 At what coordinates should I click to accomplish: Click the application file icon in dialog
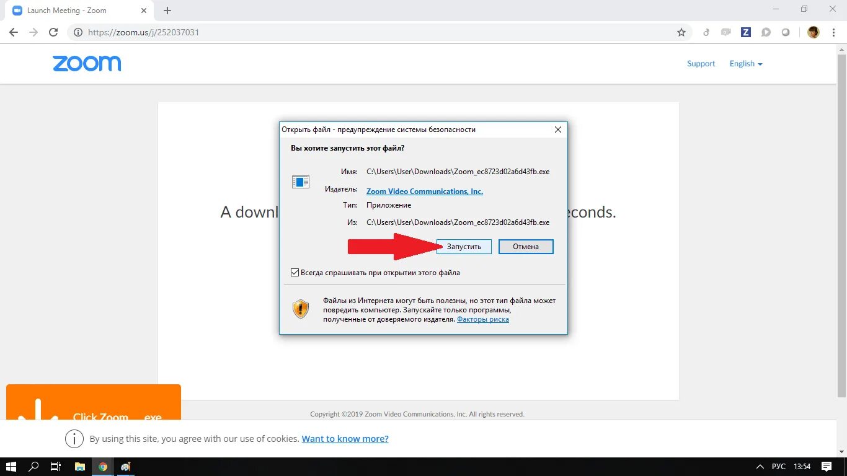(x=301, y=182)
